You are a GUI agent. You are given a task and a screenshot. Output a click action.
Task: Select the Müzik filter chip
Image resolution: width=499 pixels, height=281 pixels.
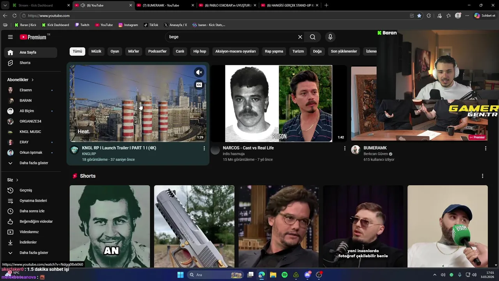(96, 52)
